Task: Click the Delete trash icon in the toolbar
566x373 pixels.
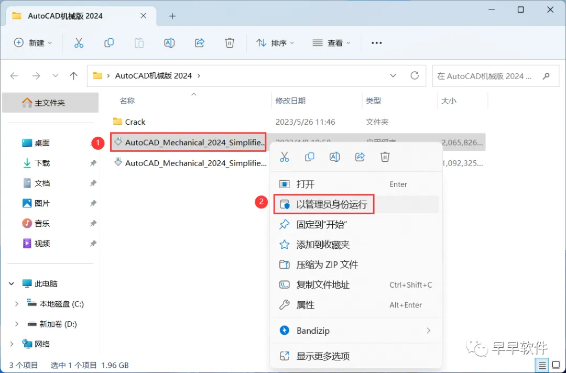Action: (230, 43)
